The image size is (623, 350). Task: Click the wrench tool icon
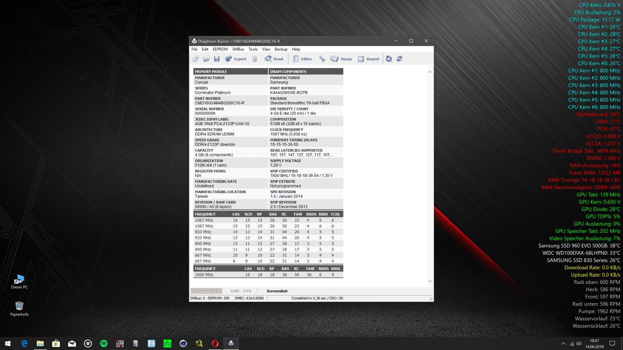point(322,59)
